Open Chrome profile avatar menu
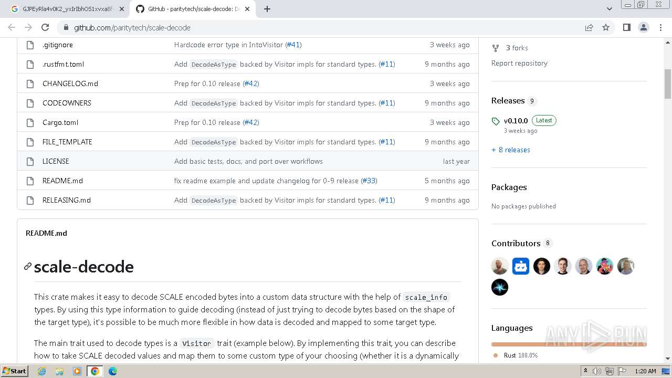This screenshot has height=378, width=672. click(x=644, y=27)
